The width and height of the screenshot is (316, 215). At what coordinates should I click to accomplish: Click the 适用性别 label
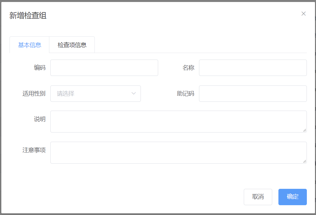click(x=34, y=94)
